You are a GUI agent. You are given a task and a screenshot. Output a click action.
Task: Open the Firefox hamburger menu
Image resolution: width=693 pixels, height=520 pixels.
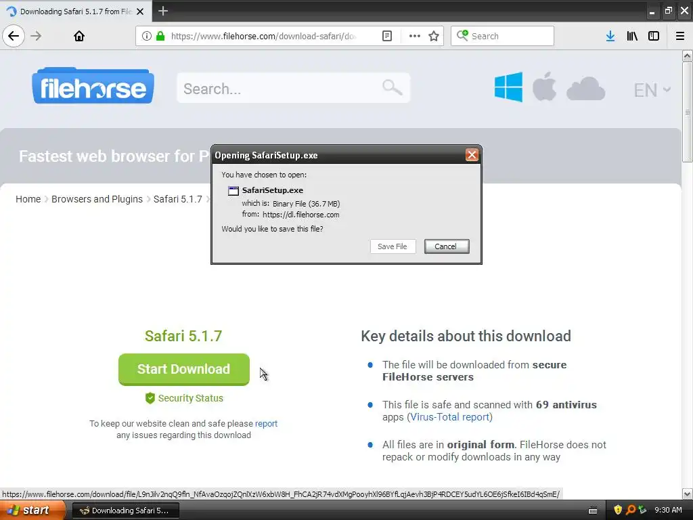[x=680, y=36]
